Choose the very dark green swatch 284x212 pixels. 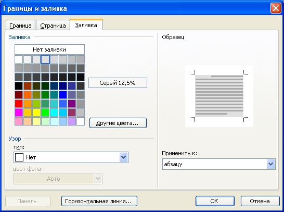(x=45, y=86)
